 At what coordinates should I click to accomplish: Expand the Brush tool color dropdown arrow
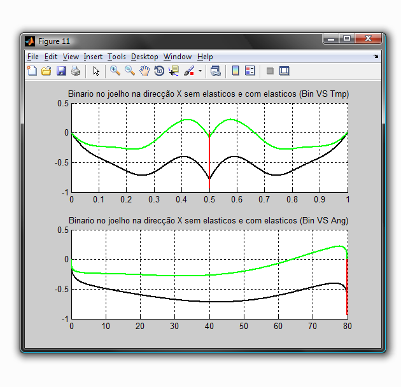pyautogui.click(x=200, y=71)
